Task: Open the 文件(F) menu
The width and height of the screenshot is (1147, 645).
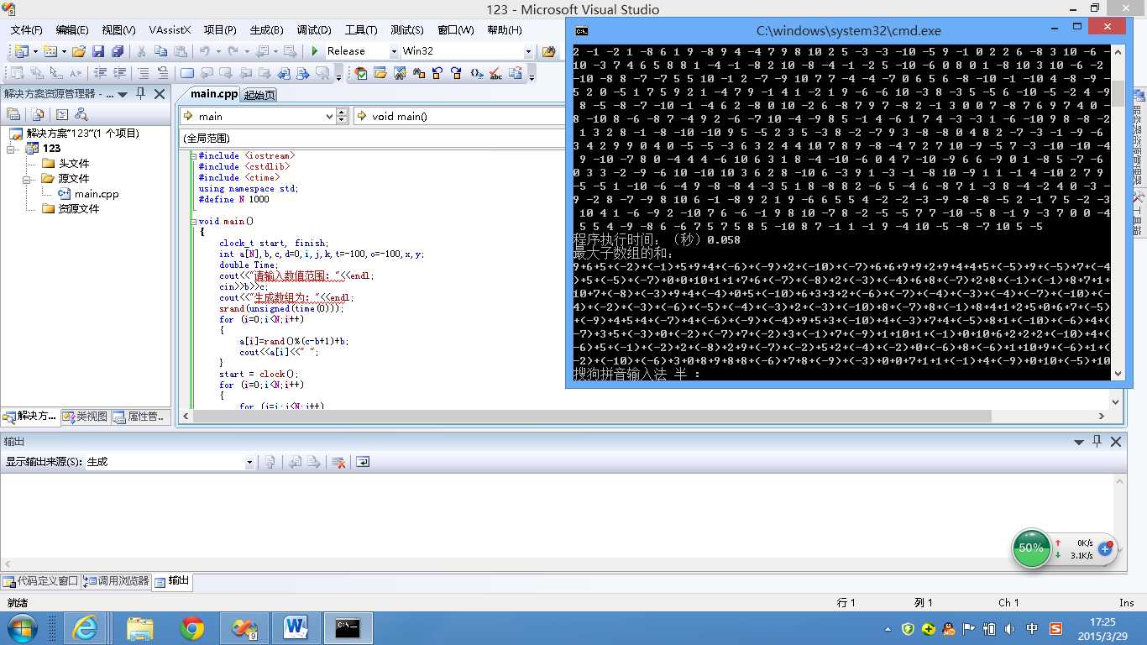Action: (x=26, y=29)
